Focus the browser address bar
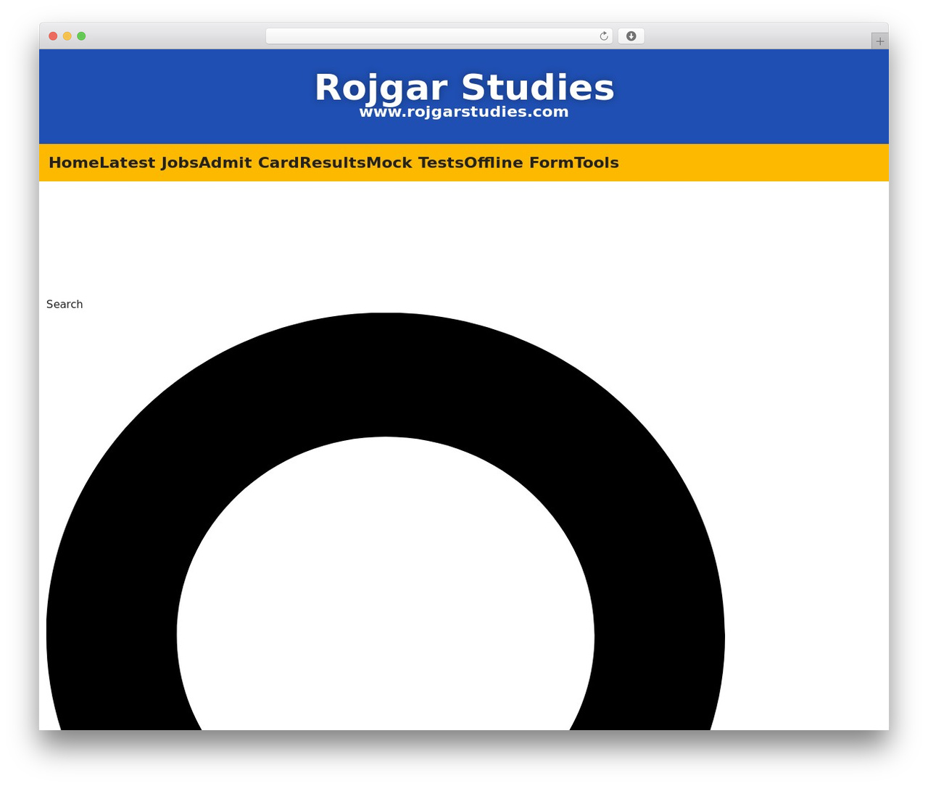Image resolution: width=928 pixels, height=786 pixels. pos(439,36)
